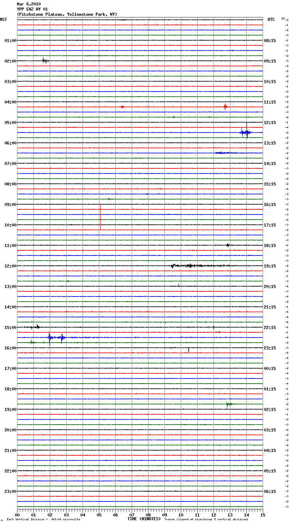This screenshot has width=290, height=524.
Task: Click the '16:15' UTC time label
Action: (270, 205)
